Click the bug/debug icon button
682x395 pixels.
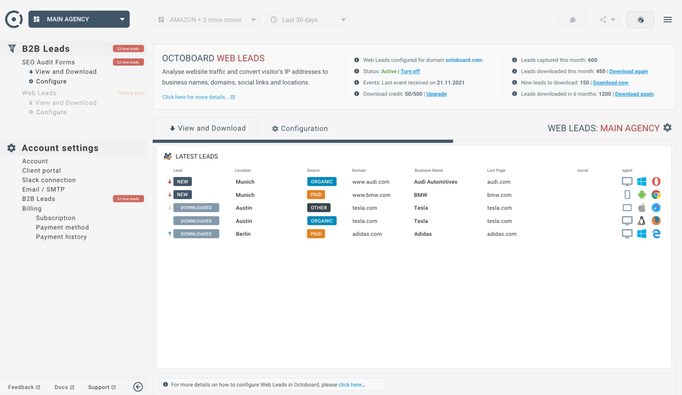click(640, 20)
